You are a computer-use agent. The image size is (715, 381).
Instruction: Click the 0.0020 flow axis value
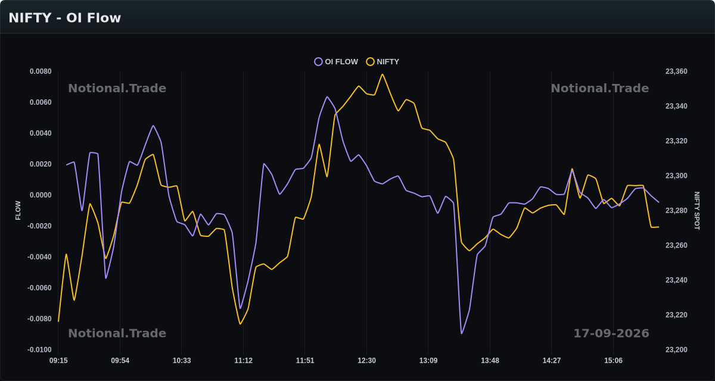[x=41, y=164]
